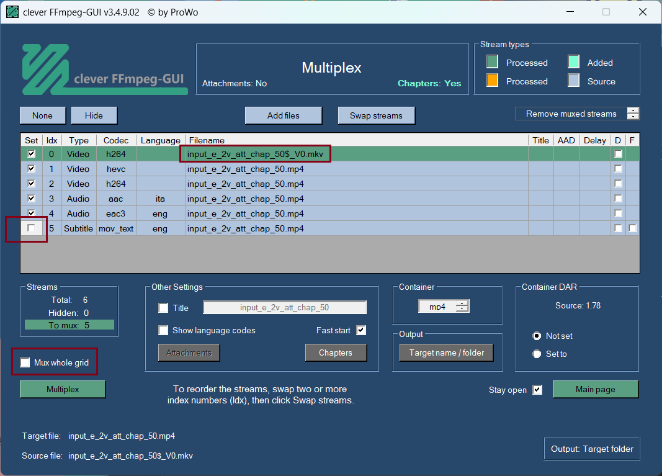Click the Multiplex button
The height and width of the screenshot is (476, 662).
(63, 389)
